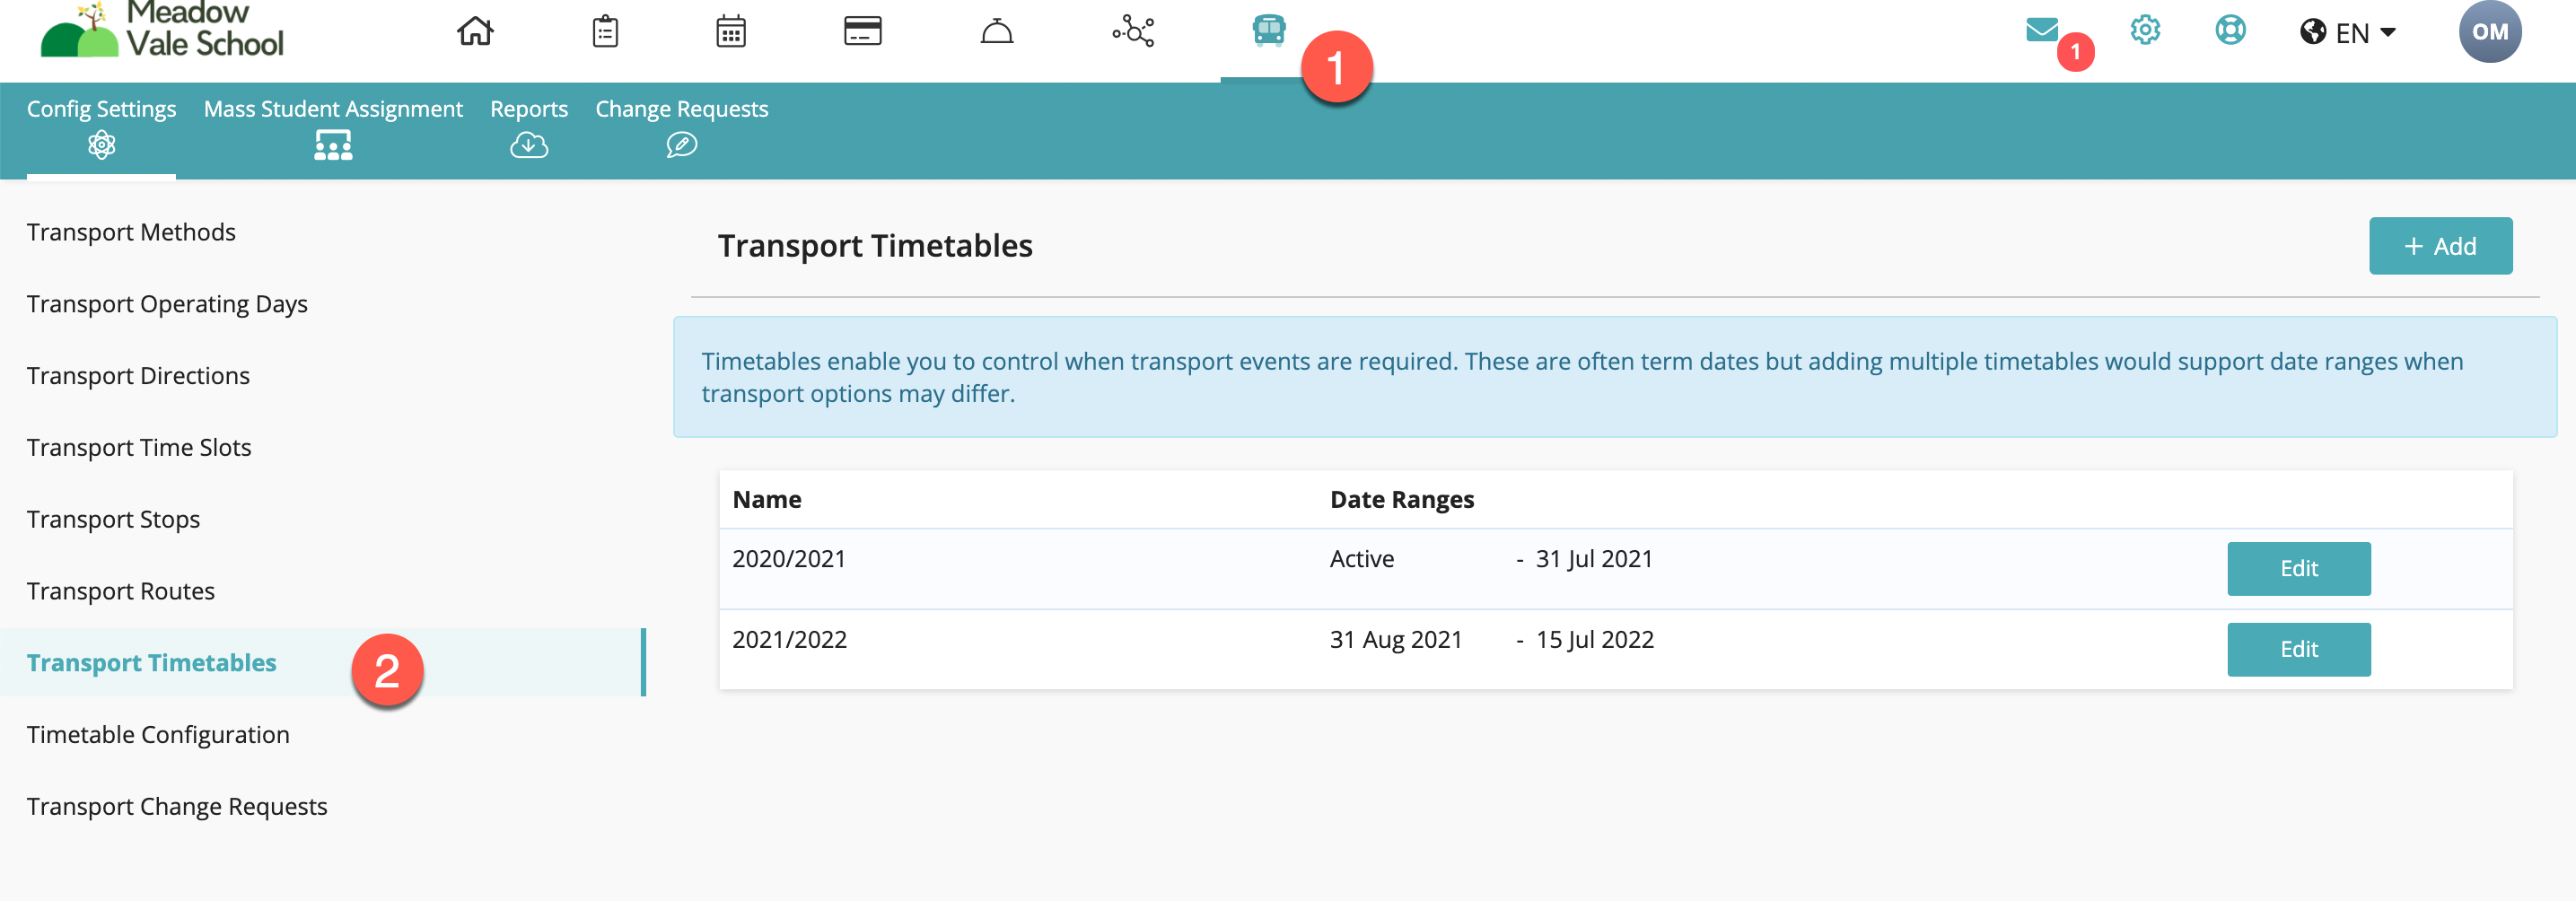This screenshot has height=901, width=2576.
Task: Open the calendar icon in navigation bar
Action: pyautogui.click(x=731, y=32)
